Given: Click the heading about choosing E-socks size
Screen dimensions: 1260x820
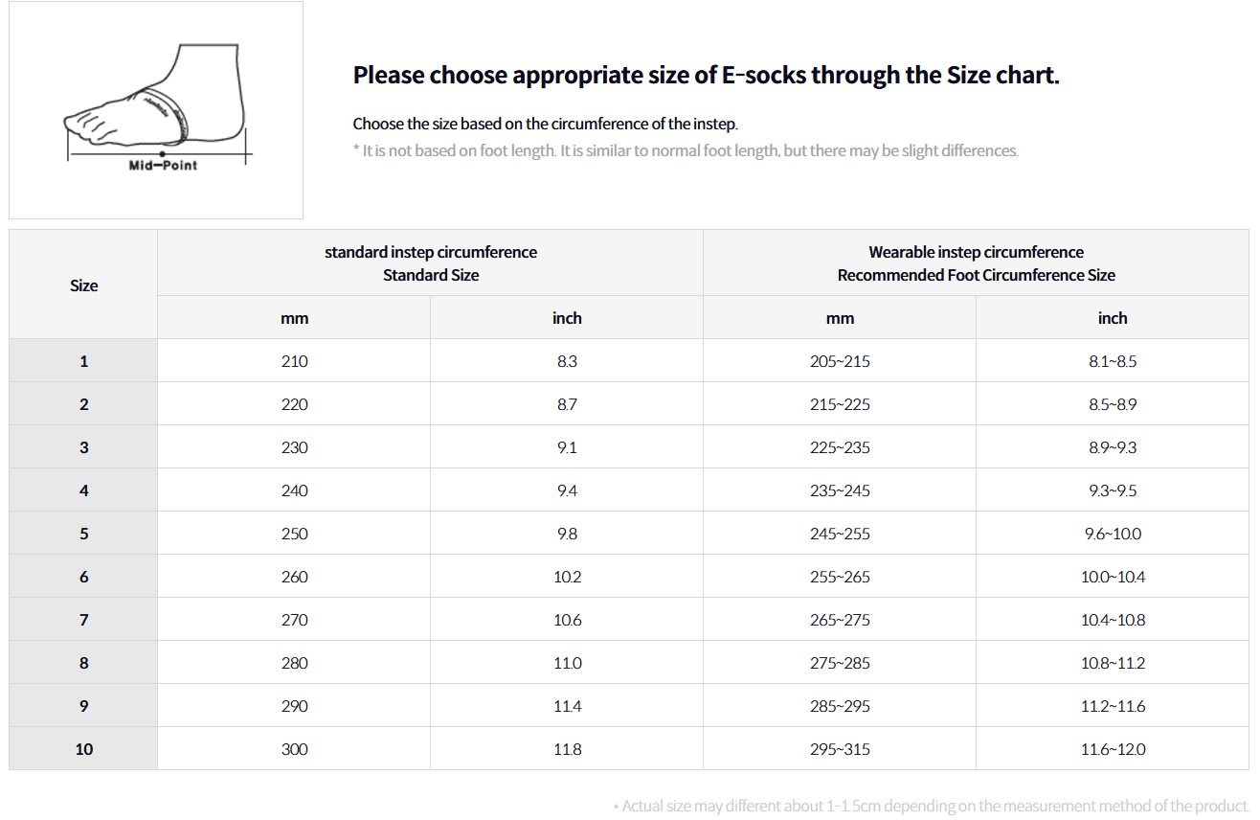Looking at the screenshot, I should pos(707,76).
